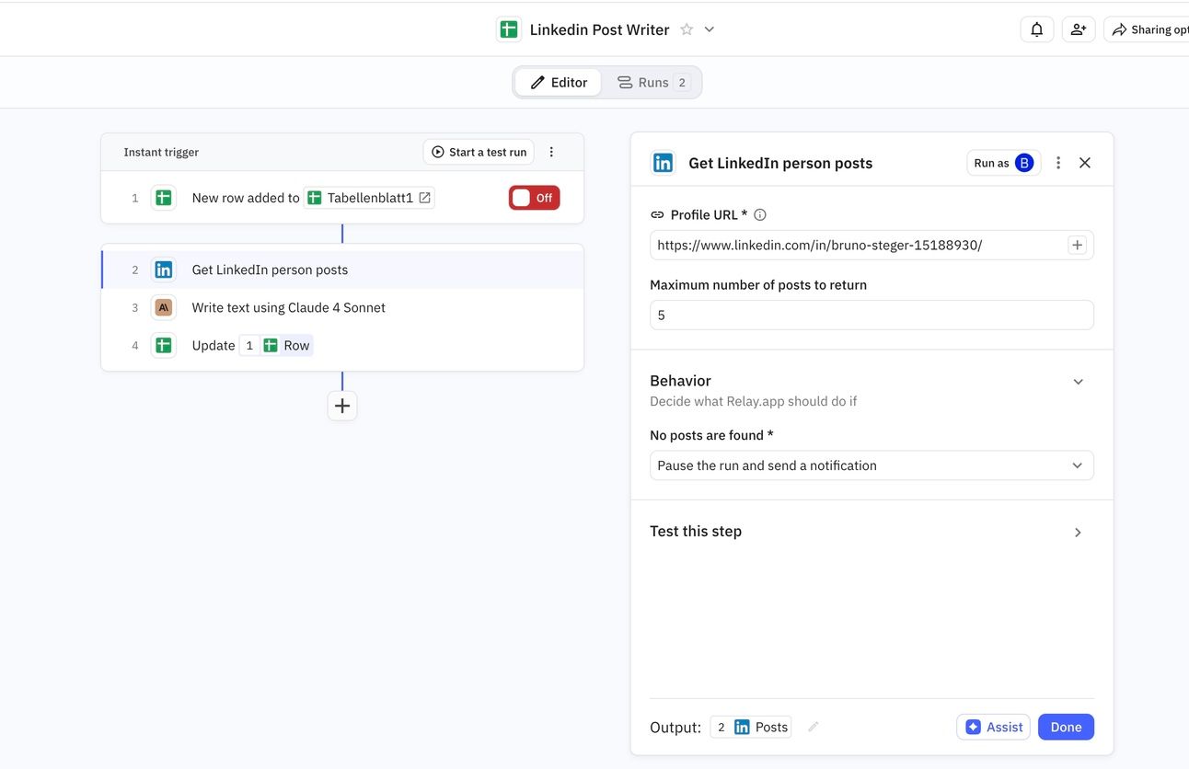Start a test run
1189x769 pixels.
pyautogui.click(x=479, y=152)
